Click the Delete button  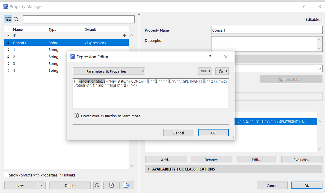(70, 185)
